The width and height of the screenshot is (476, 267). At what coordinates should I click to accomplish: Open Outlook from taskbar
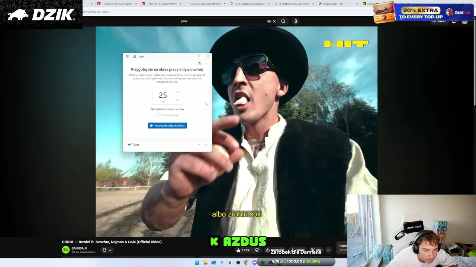(x=213, y=263)
